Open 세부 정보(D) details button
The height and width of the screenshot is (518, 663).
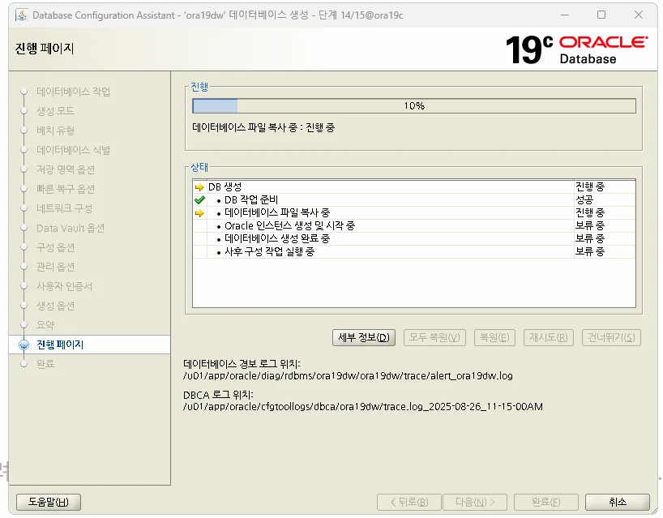[364, 337]
